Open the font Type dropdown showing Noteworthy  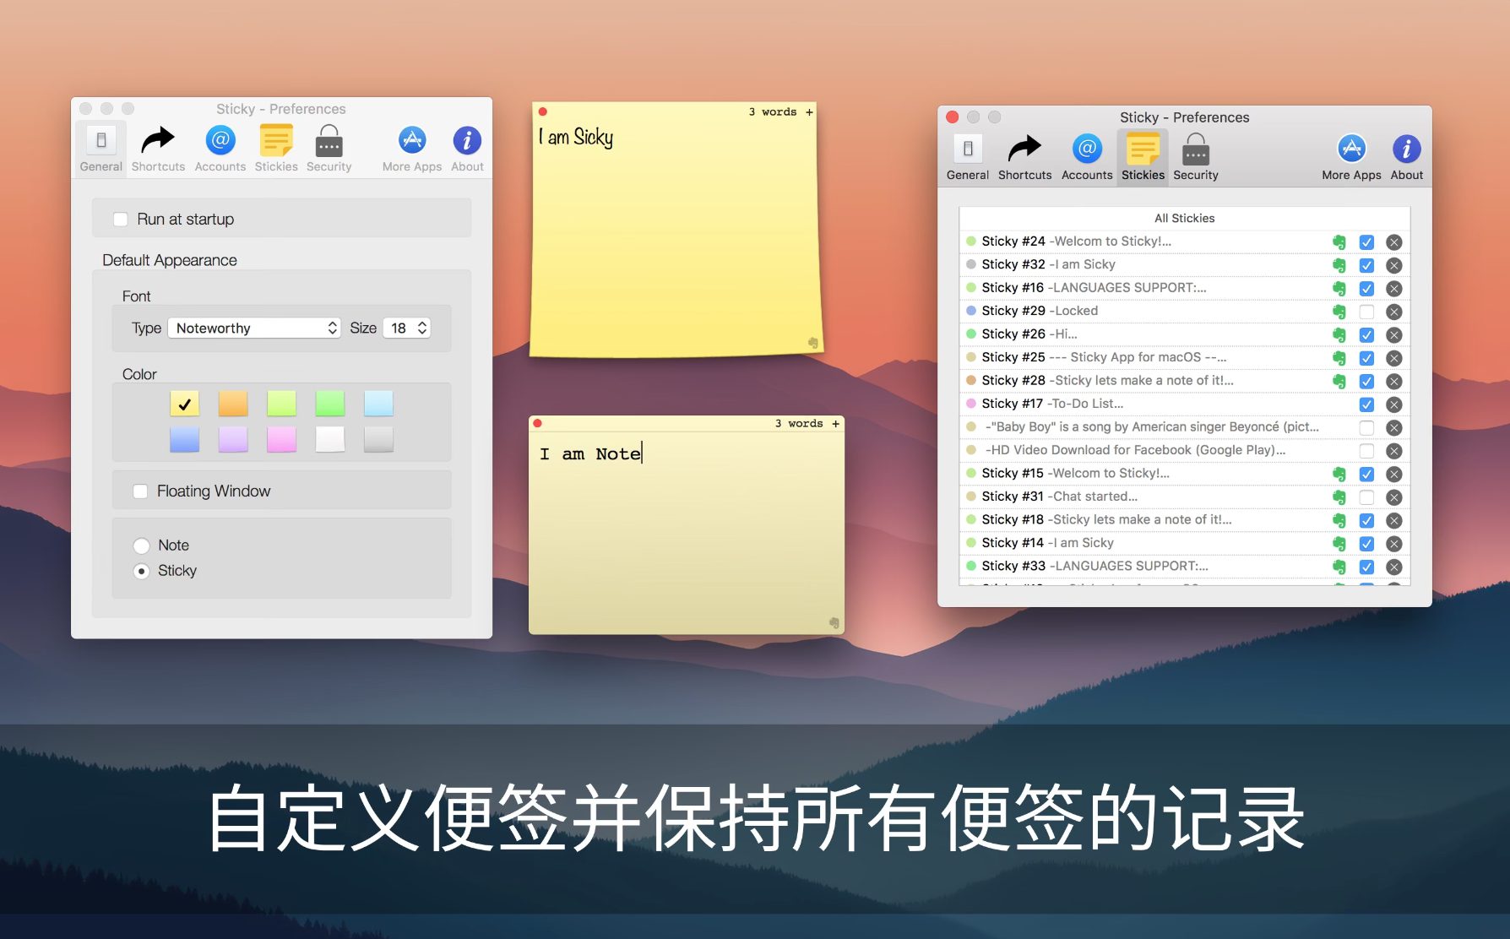[x=254, y=328]
